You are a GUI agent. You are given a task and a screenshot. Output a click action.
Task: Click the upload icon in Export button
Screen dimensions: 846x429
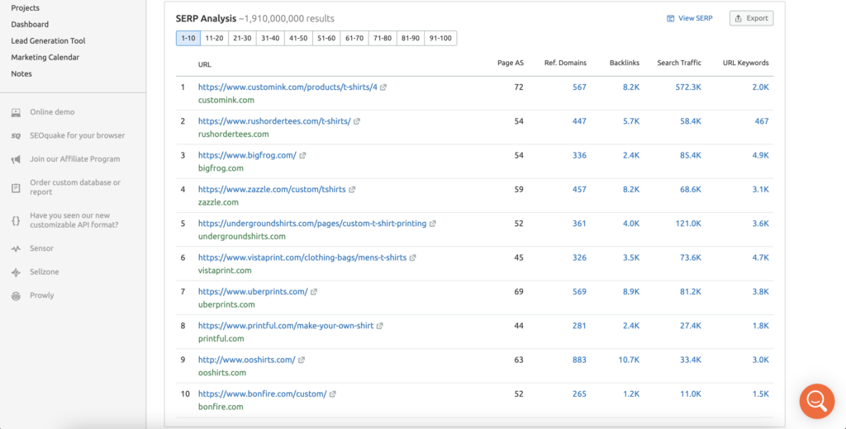tap(739, 18)
